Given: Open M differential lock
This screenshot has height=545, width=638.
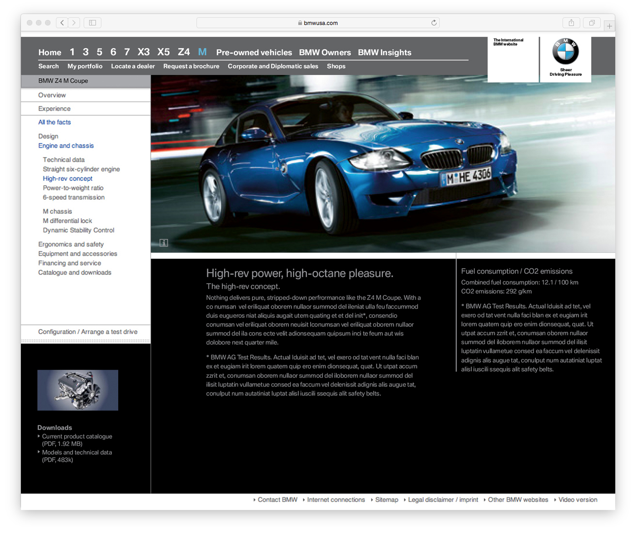Looking at the screenshot, I should (67, 221).
